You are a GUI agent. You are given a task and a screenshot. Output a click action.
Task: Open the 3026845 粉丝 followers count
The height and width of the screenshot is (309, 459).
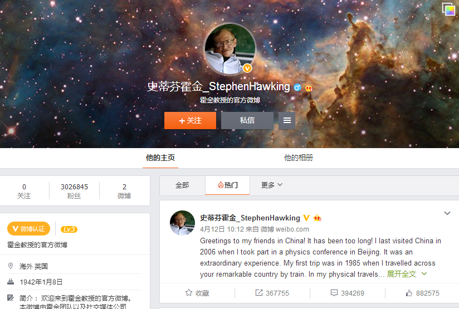click(x=74, y=191)
